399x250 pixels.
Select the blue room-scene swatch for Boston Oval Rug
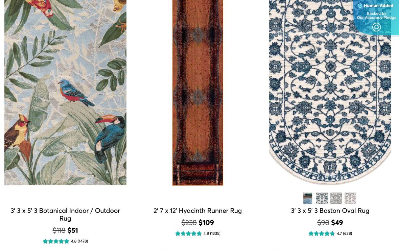[x=307, y=198]
